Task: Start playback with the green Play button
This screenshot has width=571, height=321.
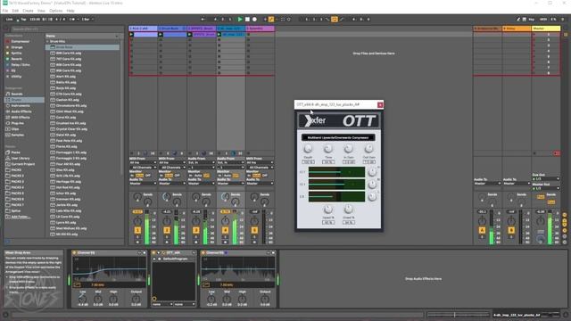Action: click(240, 20)
